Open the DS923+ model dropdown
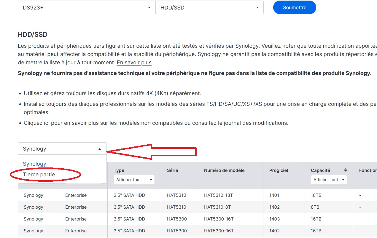The height and width of the screenshot is (238, 377). pos(87,7)
